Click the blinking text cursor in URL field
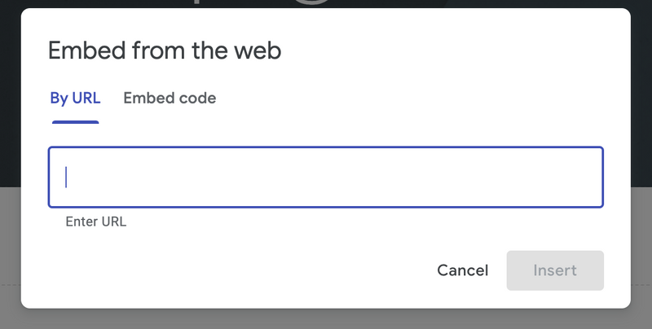Screen dimensions: 652x329 pos(66,177)
